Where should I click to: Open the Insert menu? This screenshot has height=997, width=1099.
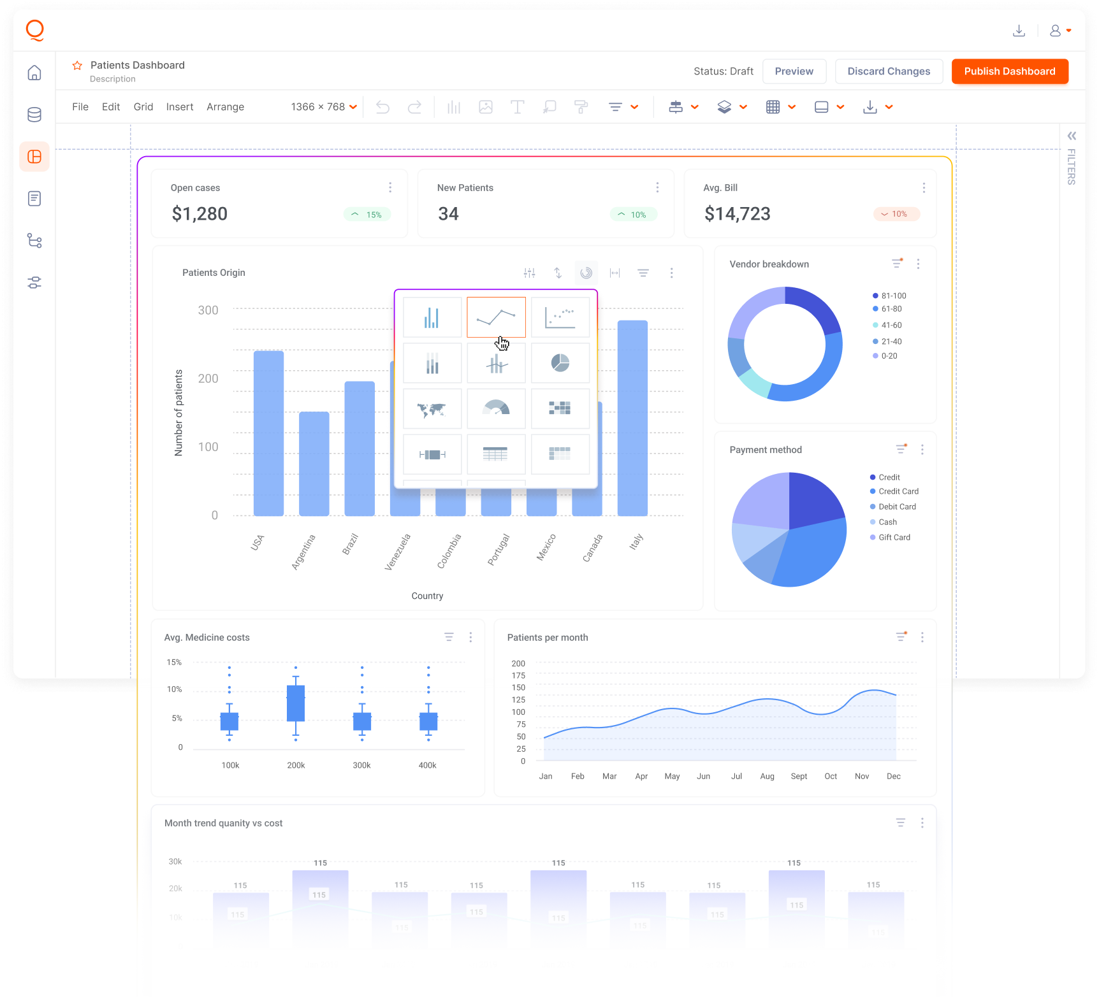point(179,107)
